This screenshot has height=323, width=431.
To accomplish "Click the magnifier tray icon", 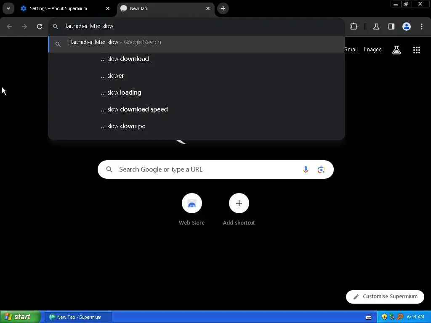I will 400,317.
